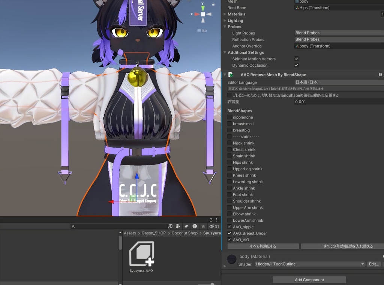Check the UpperLeg shrink blendshape
384x285 pixels.
(x=229, y=169)
